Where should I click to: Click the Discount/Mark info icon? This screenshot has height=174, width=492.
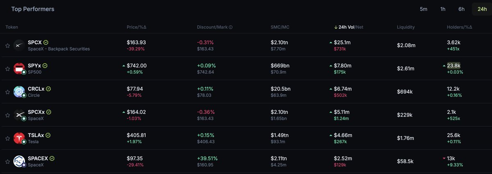[x=231, y=27]
